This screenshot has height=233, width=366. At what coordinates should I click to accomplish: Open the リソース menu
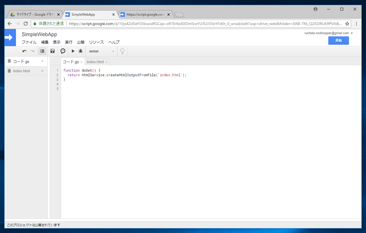coord(96,42)
